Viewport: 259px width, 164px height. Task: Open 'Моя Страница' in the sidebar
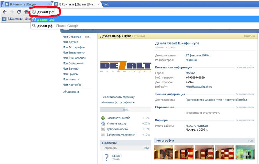point(72,37)
